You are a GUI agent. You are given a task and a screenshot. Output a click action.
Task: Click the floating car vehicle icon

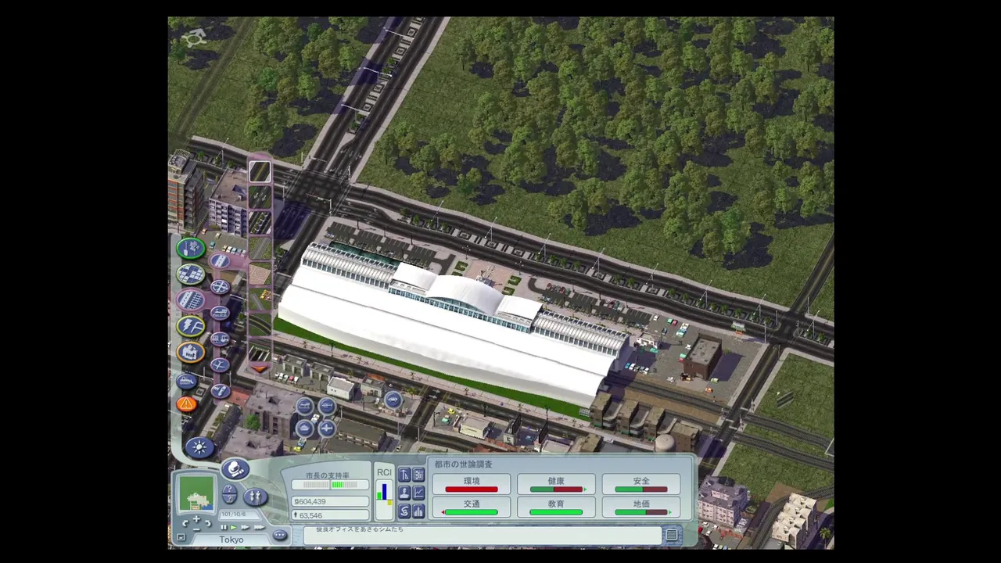(x=304, y=406)
